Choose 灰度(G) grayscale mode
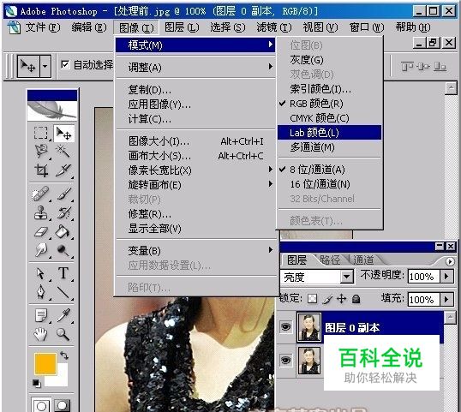The width and height of the screenshot is (461, 412). coord(329,60)
